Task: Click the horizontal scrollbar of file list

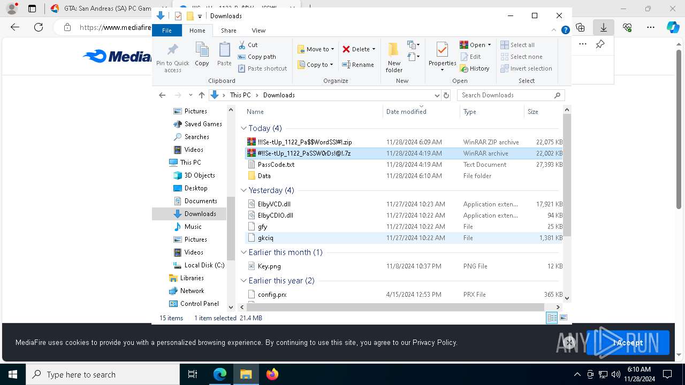Action: click(x=395, y=307)
